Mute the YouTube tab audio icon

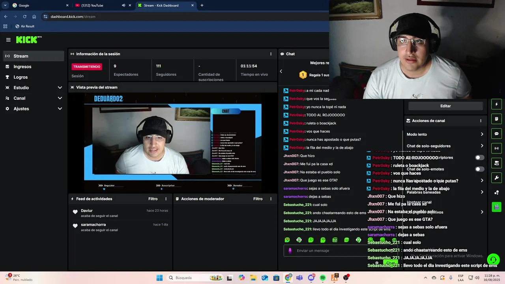(123, 6)
